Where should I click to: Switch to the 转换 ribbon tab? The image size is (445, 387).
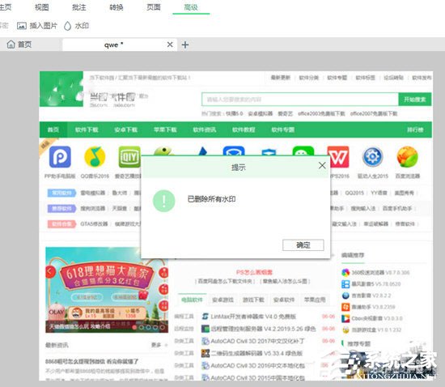117,7
